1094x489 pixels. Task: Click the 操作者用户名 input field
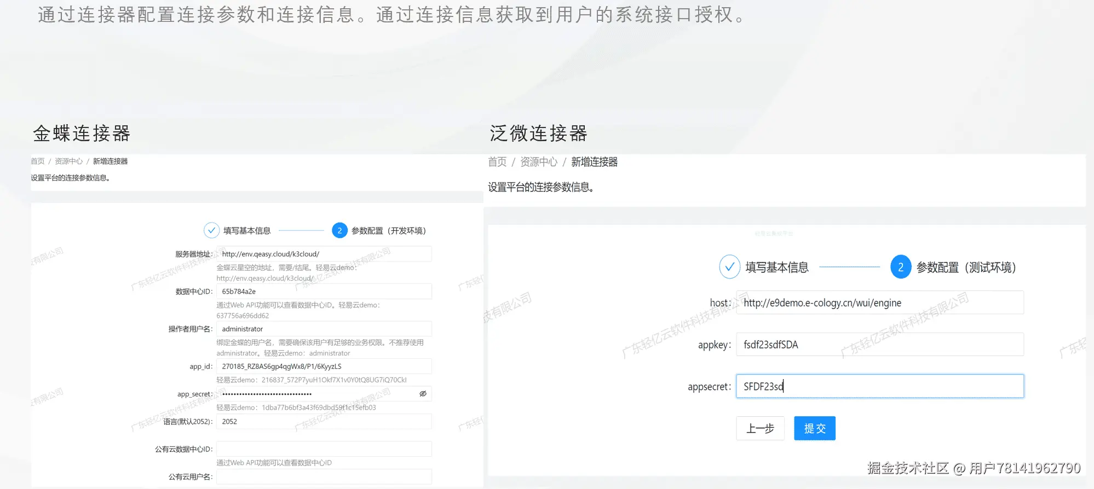click(x=324, y=329)
